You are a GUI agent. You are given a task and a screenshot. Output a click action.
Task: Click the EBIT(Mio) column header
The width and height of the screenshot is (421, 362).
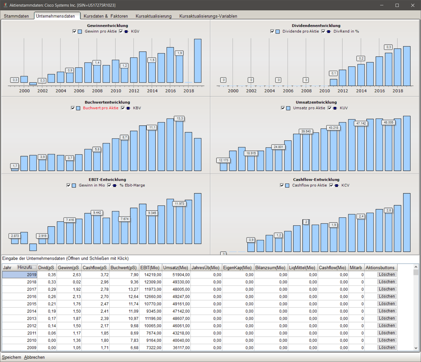pos(150,268)
